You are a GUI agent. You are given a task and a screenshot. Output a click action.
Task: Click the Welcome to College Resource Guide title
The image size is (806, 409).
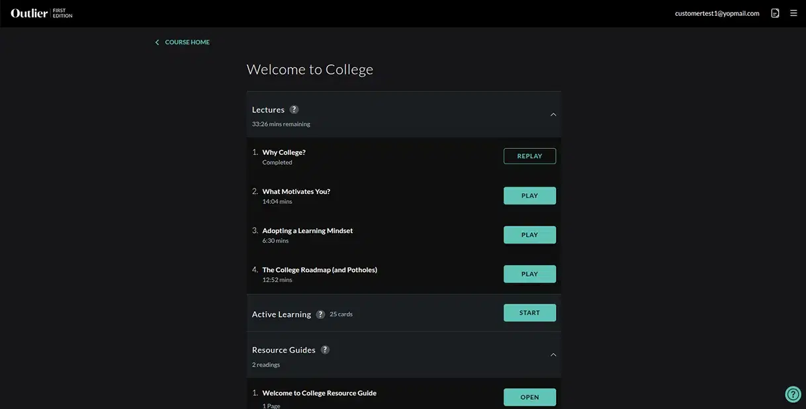pyautogui.click(x=319, y=393)
